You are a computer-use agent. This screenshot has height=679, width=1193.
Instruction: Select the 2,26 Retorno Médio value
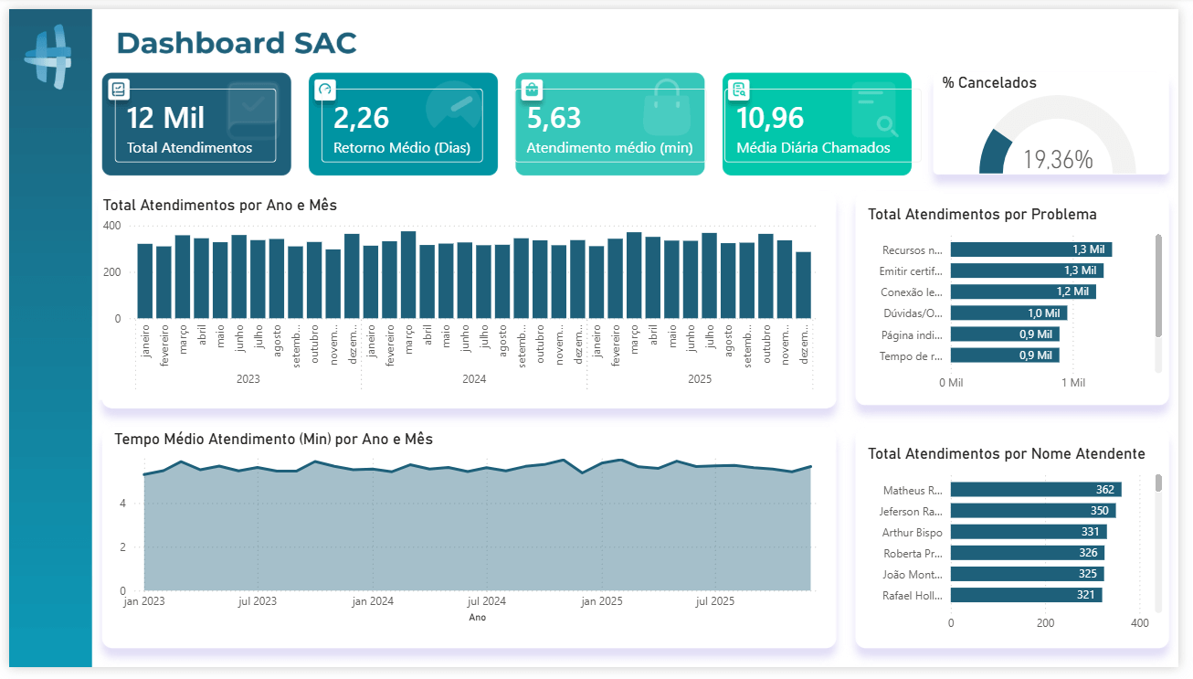click(x=361, y=118)
